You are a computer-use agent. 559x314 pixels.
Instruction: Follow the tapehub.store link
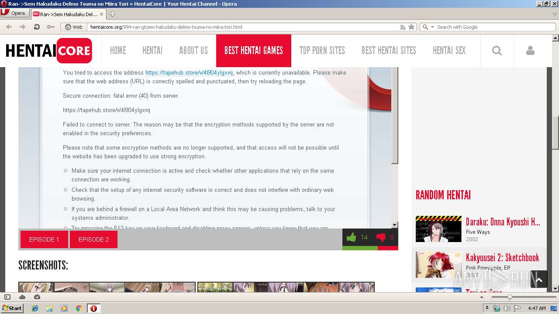pyautogui.click(x=189, y=73)
